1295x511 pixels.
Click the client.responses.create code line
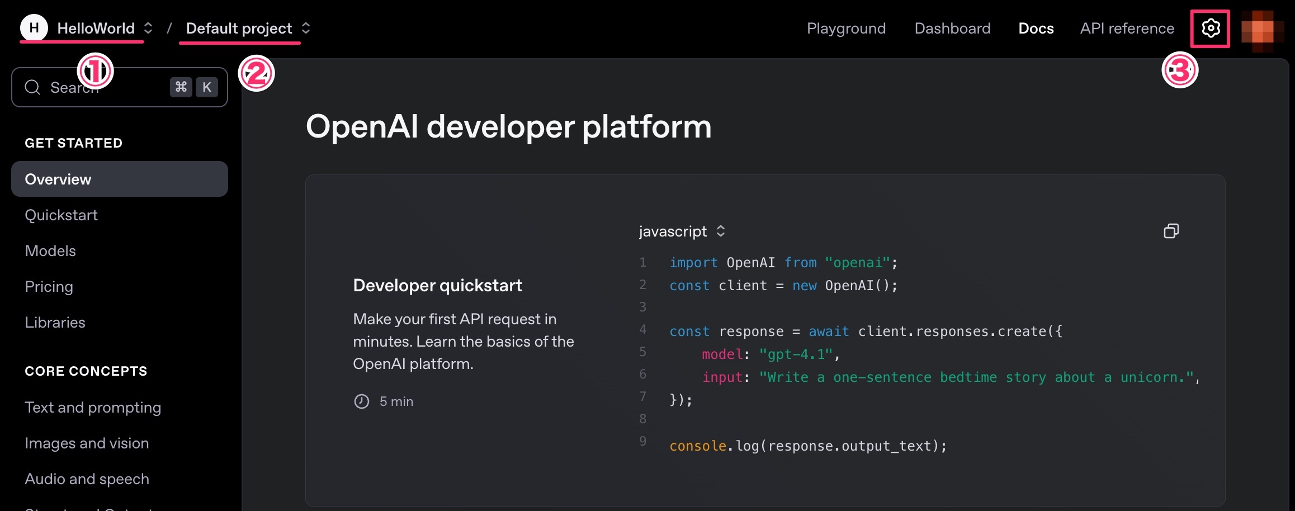(x=866, y=331)
